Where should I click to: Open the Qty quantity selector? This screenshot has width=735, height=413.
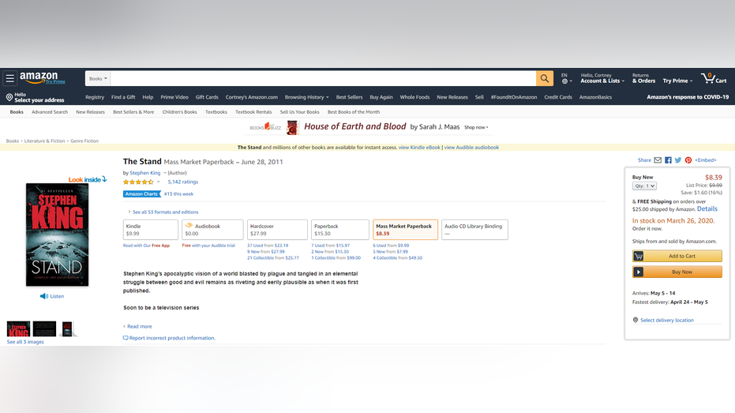coord(644,186)
